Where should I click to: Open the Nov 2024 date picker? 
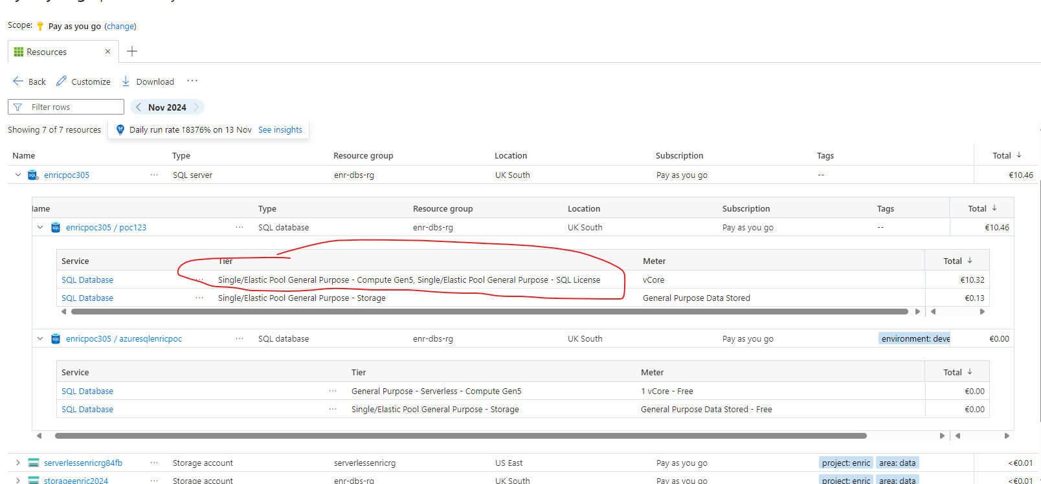(167, 107)
